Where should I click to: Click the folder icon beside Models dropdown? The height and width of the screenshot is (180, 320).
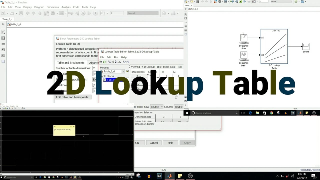click(x=127, y=71)
